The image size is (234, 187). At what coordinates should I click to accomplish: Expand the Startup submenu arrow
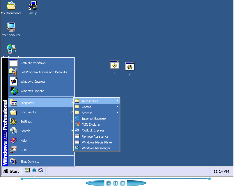118,112
